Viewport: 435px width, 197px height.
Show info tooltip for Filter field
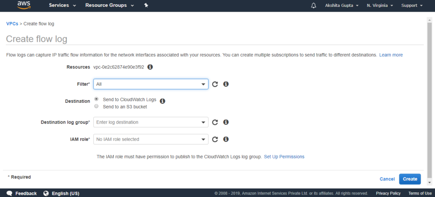tap(226, 84)
